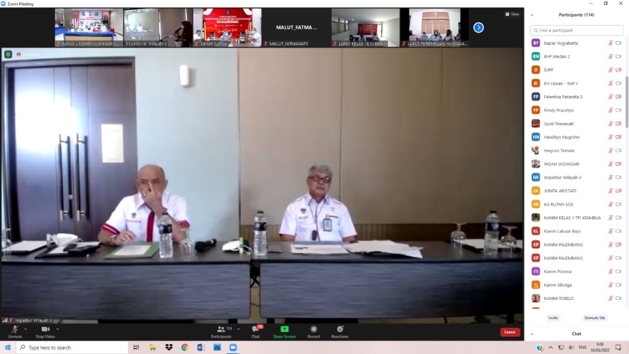Collapse the Participants panel chevron
Viewport: 629px width, 354px height.
coord(532,15)
